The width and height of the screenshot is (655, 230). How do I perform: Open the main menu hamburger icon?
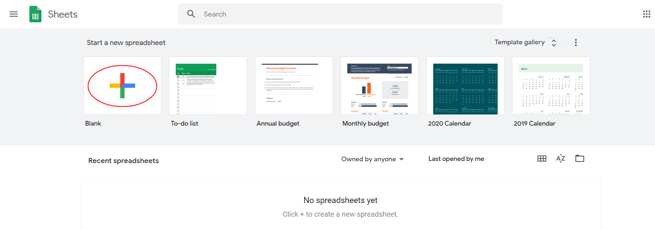(14, 14)
